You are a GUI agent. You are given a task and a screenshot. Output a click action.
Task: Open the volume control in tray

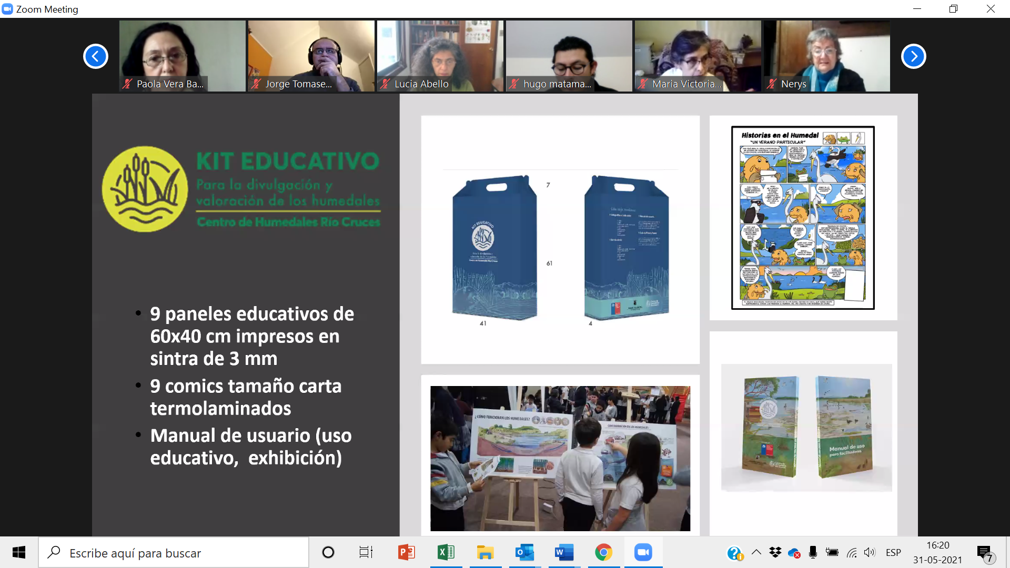[x=870, y=552]
